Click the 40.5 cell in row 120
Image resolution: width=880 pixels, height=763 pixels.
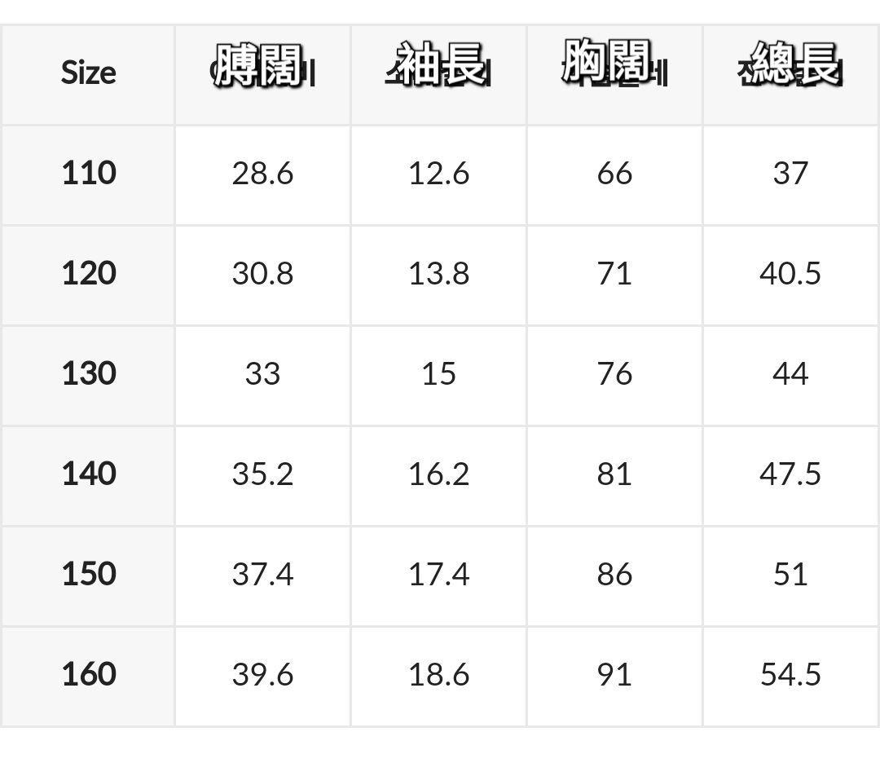[790, 273]
